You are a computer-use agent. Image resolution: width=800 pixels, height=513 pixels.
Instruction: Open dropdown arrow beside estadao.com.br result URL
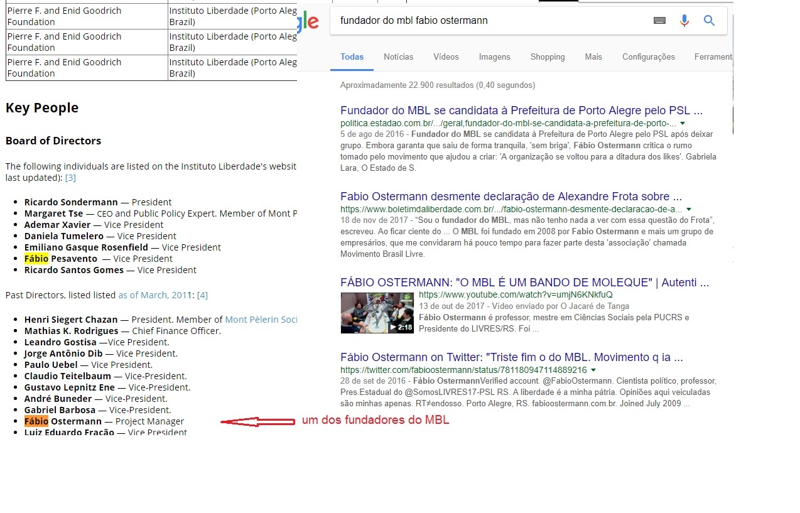click(683, 123)
